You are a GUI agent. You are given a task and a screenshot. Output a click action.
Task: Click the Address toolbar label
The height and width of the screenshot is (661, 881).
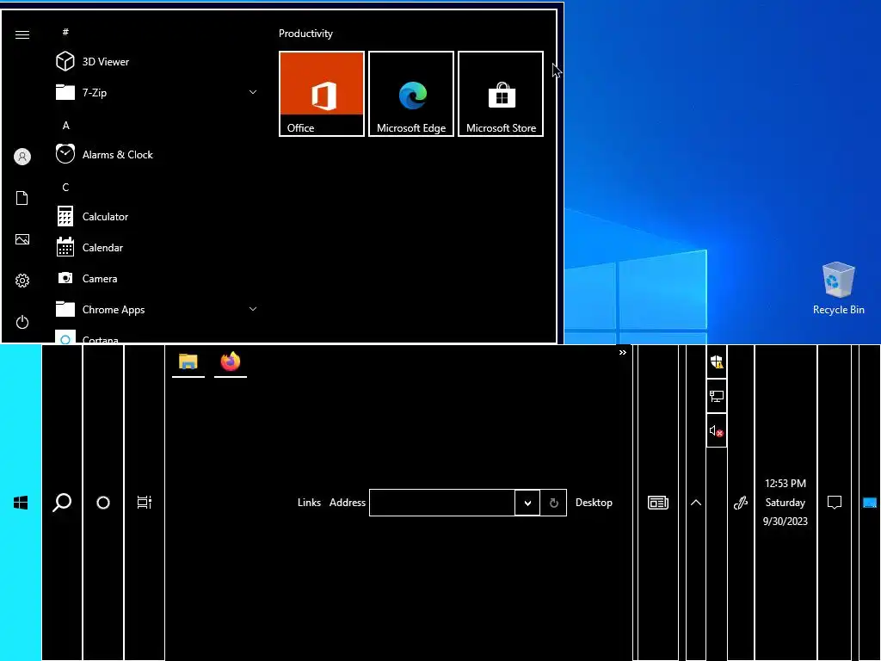[x=348, y=503]
